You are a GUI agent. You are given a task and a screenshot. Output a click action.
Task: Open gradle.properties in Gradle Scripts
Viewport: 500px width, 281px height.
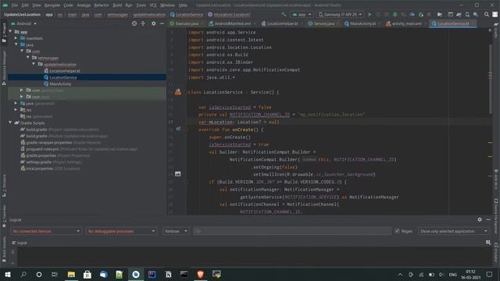tap(41, 155)
